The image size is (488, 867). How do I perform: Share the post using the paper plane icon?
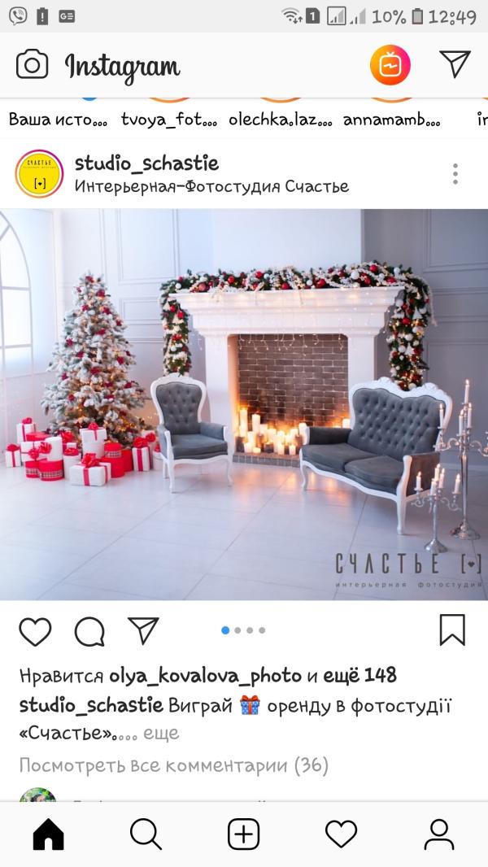click(143, 630)
